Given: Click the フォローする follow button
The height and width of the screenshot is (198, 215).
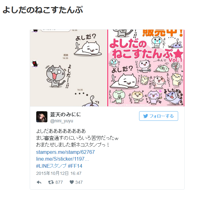Looking at the screenshot, I should [x=159, y=116].
